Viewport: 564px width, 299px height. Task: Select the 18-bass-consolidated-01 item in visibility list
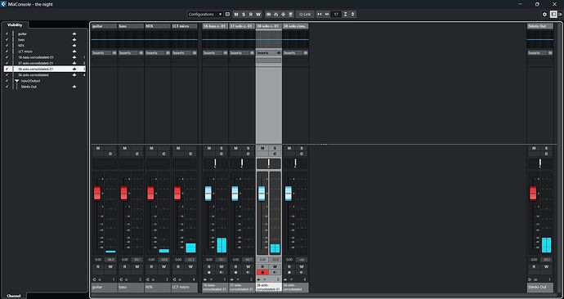(36, 57)
